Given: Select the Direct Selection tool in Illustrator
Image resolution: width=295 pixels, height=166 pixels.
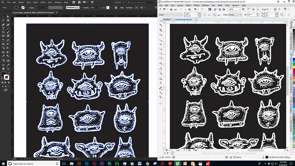Looking at the screenshot, I should 8,17.
